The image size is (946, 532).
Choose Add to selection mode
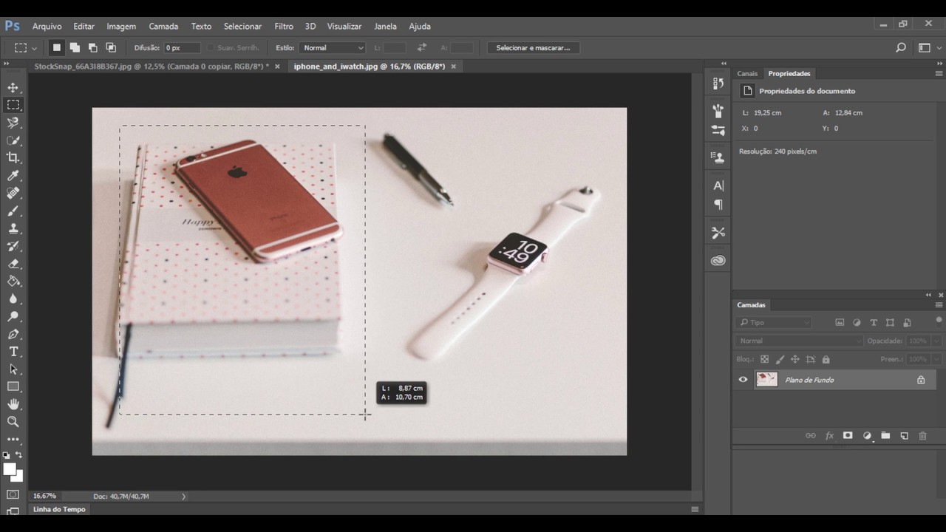coord(75,47)
